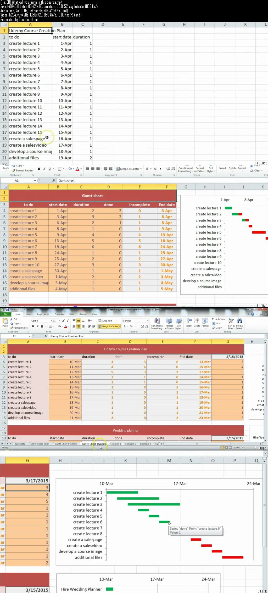268x593 pixels.
Task: Click the Paste icon in the full Home ribbon
Action: (5, 321)
